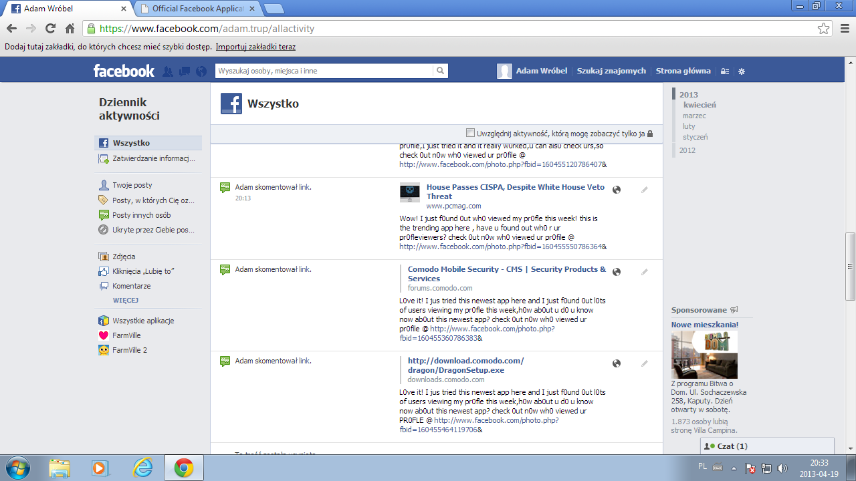This screenshot has width=856, height=481.
Task: Jump to 2012 in timeline
Action: [687, 150]
